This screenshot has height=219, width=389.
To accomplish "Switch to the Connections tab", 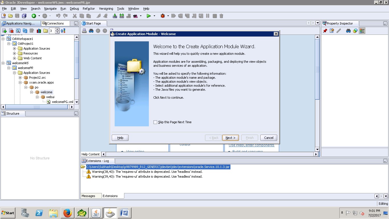I will [x=55, y=23].
